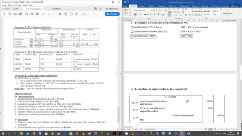Upload the PDF to cloud in Acrobat
The image size is (242, 136).
pos(15,14)
